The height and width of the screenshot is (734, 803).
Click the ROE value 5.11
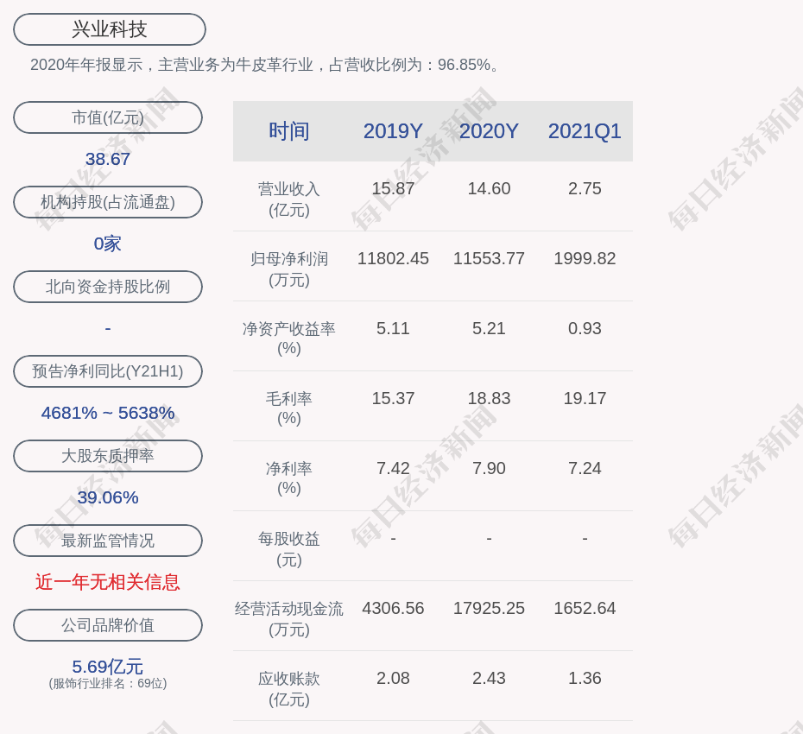[393, 328]
